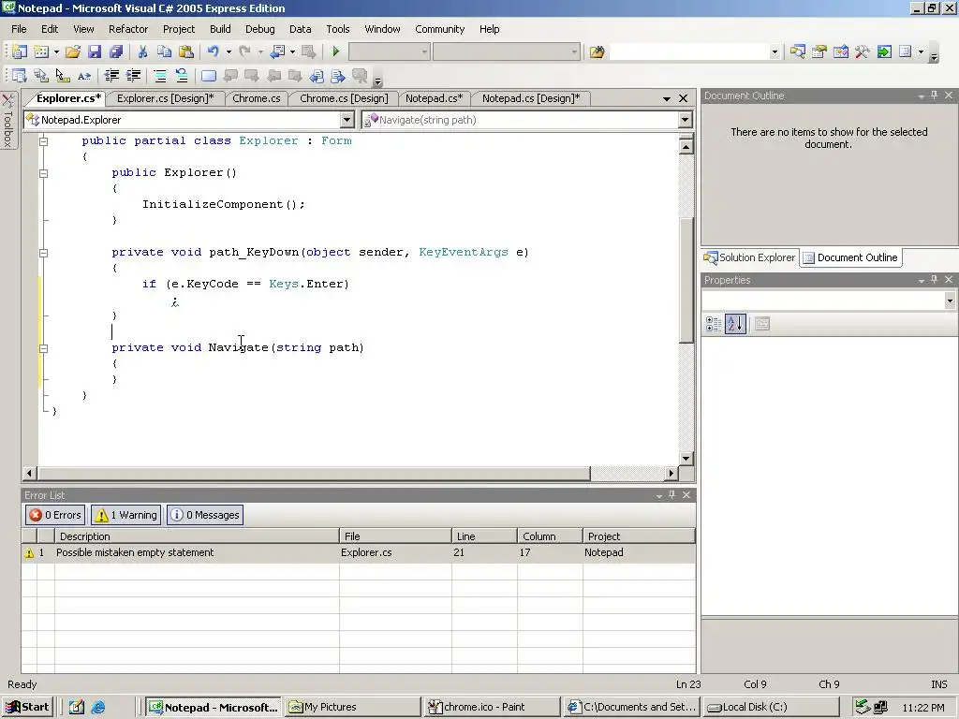Click the Navigate Backward icon
This screenshot has height=719, width=959.
click(277, 52)
